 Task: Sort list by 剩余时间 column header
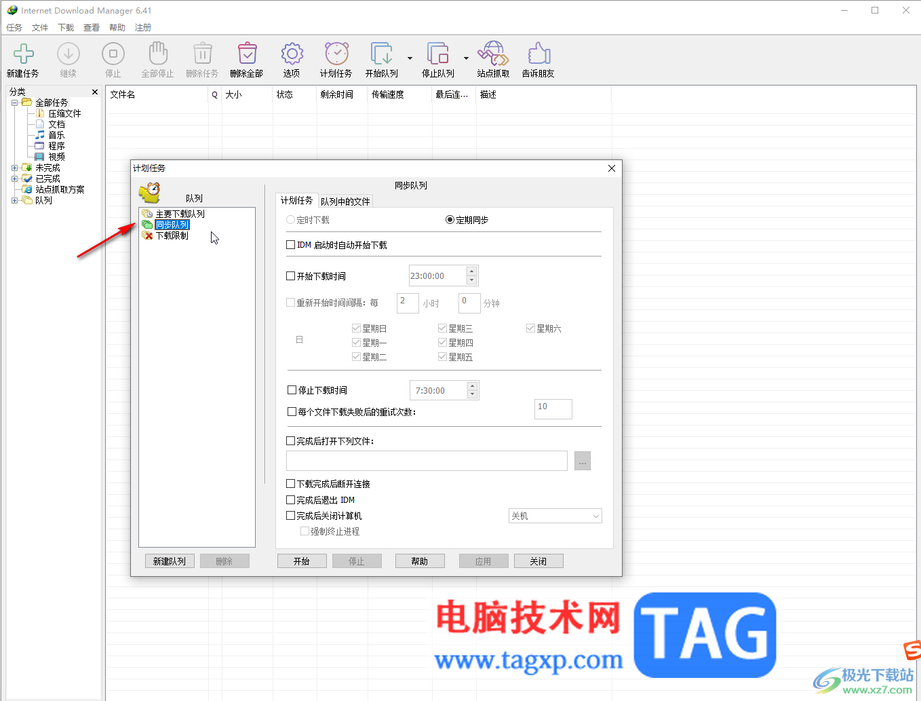[x=342, y=95]
